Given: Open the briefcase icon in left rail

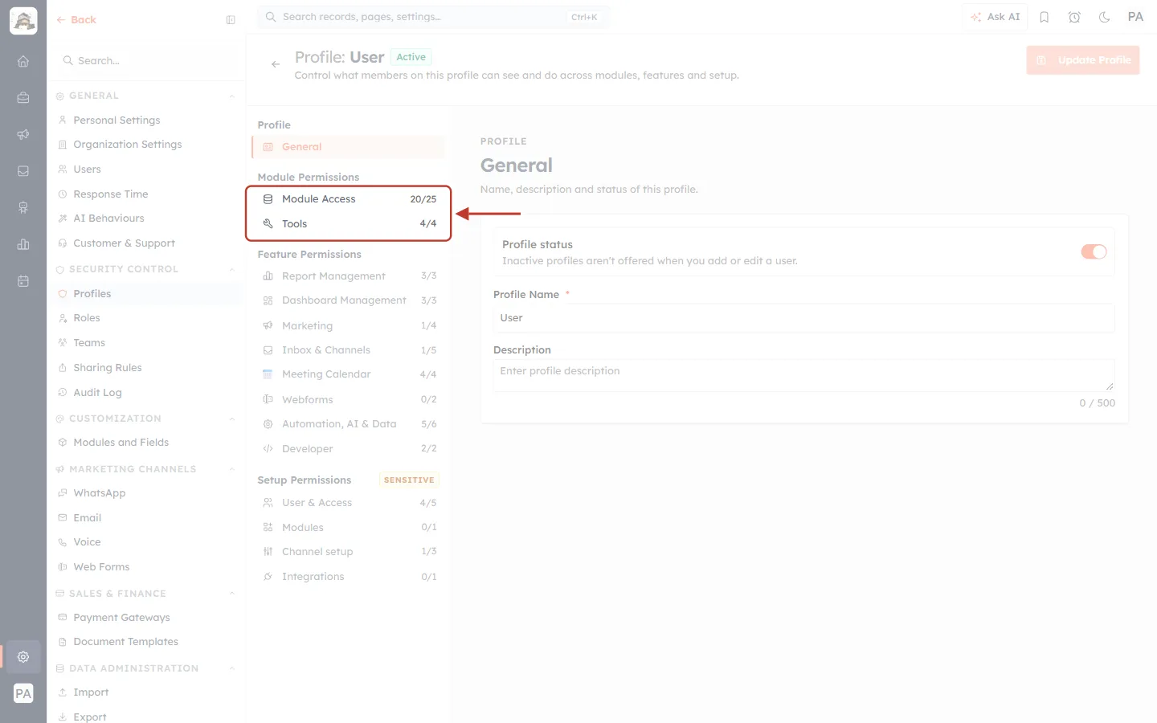Looking at the screenshot, I should tap(23, 98).
